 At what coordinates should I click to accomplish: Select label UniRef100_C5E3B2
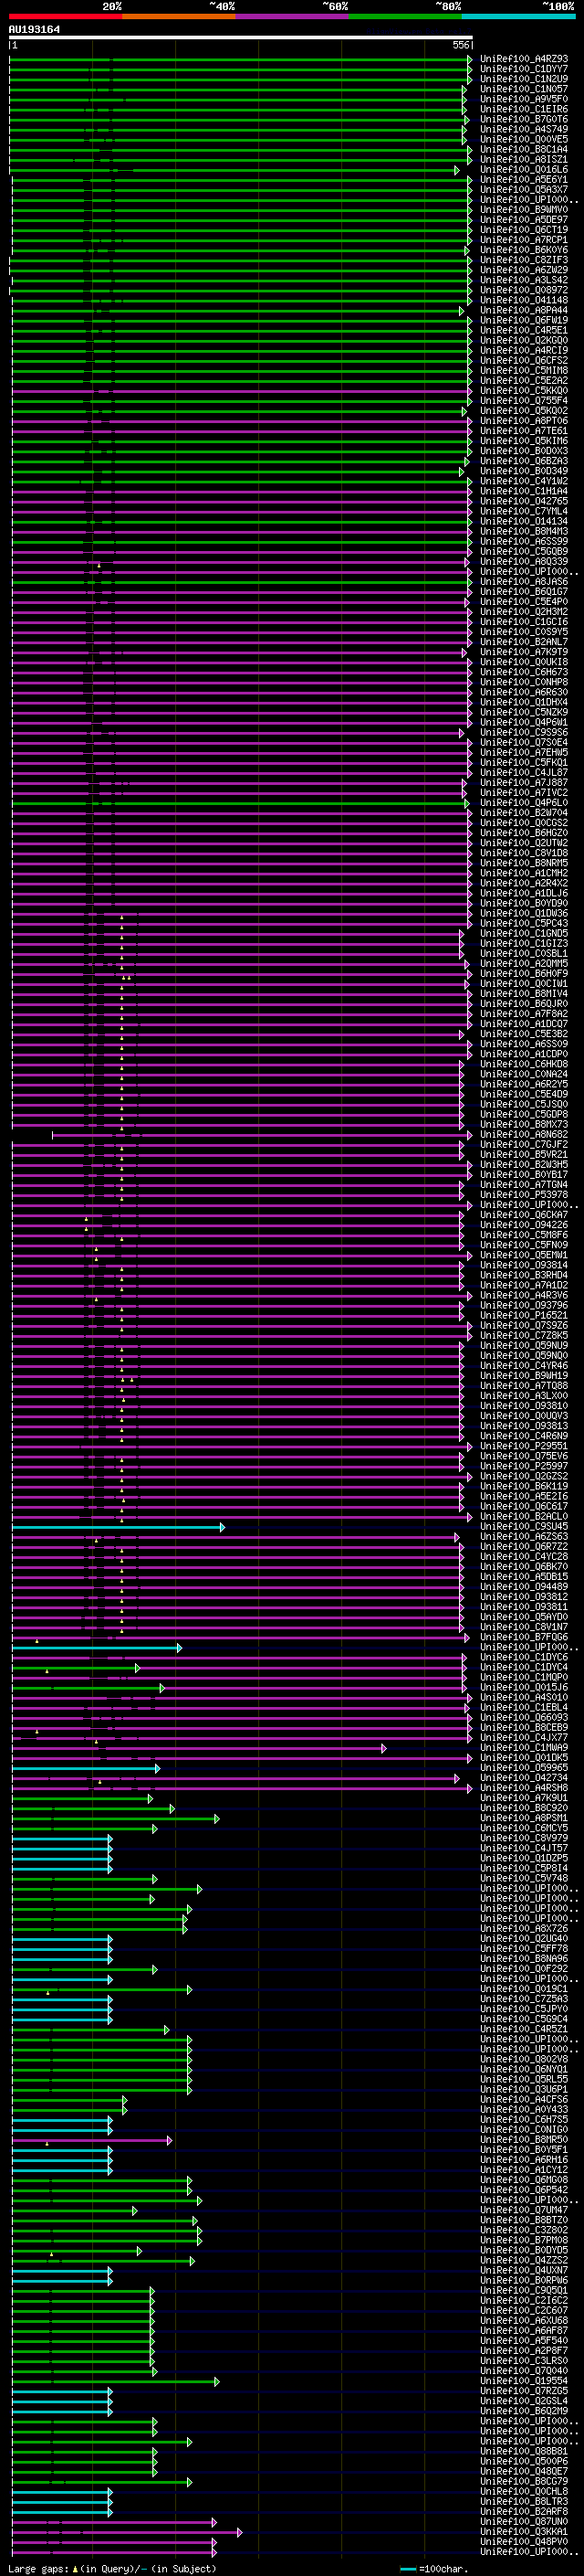[524, 1034]
